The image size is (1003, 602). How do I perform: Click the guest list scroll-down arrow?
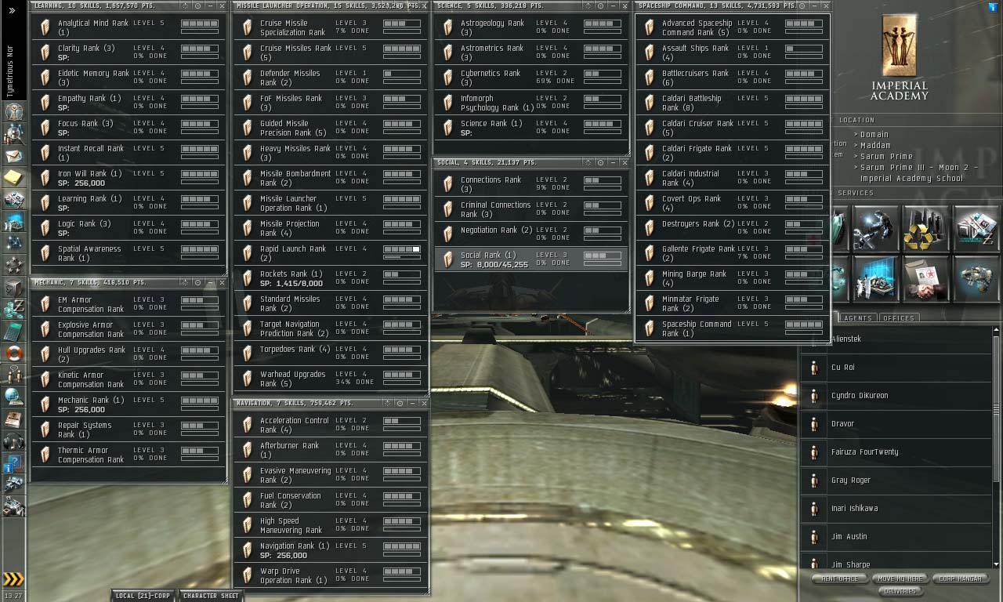click(x=996, y=564)
